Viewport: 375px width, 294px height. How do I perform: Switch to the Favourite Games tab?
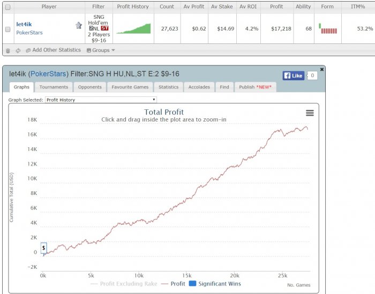130,87
